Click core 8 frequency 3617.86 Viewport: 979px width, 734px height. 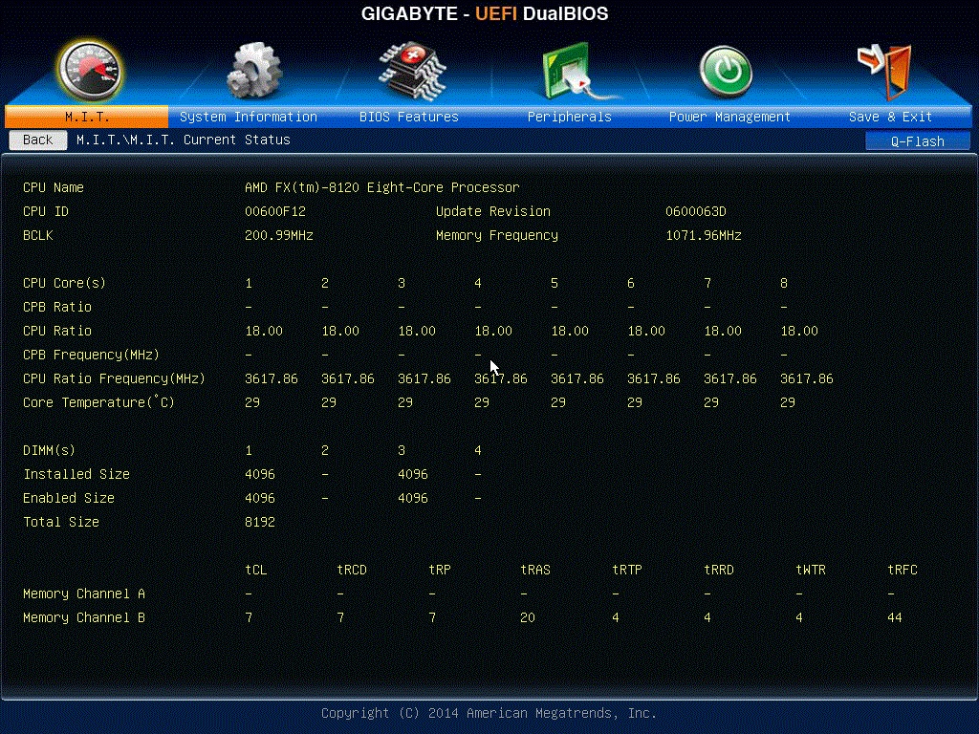point(807,378)
